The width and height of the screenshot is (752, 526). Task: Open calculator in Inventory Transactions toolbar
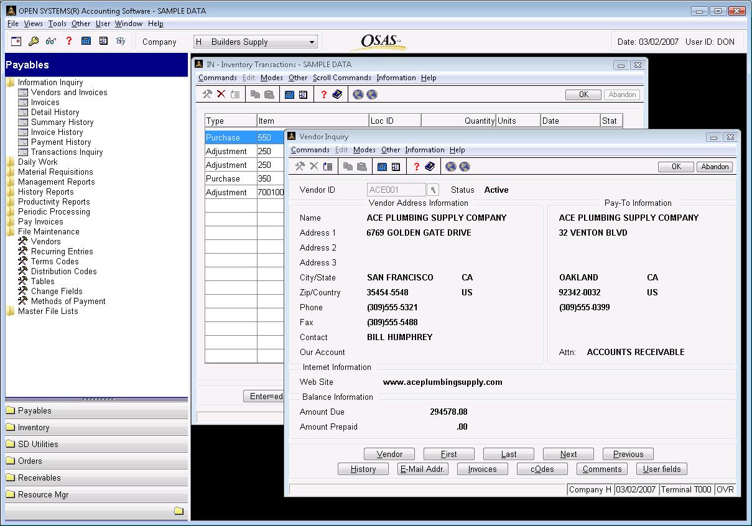pos(289,95)
